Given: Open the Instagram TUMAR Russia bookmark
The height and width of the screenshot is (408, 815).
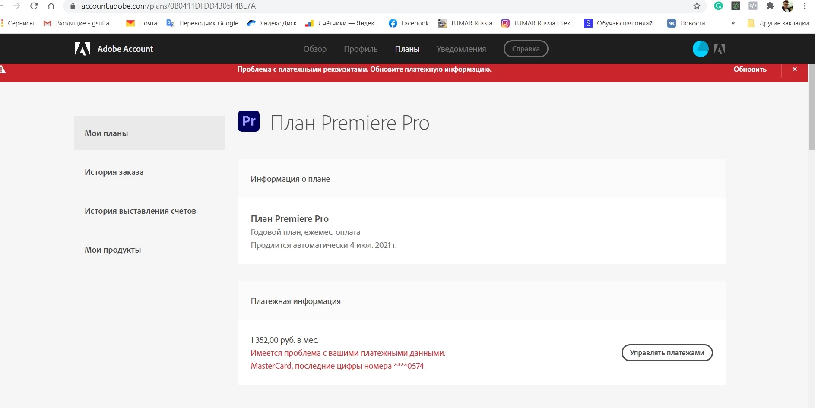Looking at the screenshot, I should pyautogui.click(x=538, y=23).
